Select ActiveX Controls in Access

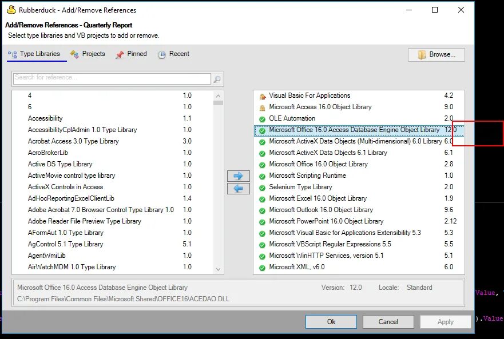pyautogui.click(x=113, y=187)
